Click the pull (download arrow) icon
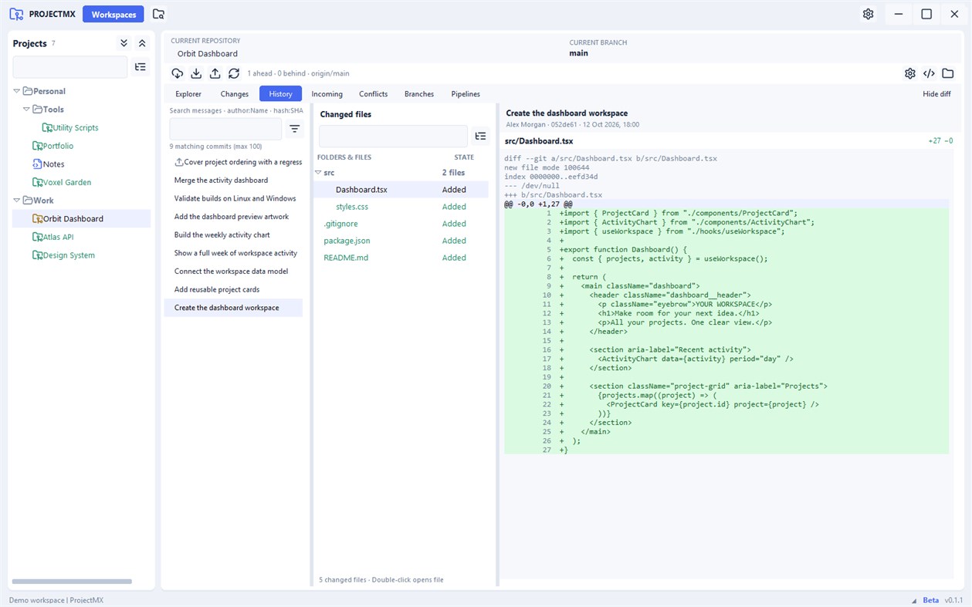The height and width of the screenshot is (607, 972). click(x=196, y=73)
